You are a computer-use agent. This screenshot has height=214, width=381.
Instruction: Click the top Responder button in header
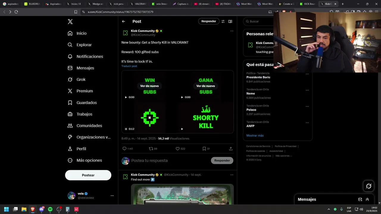pos(209,21)
